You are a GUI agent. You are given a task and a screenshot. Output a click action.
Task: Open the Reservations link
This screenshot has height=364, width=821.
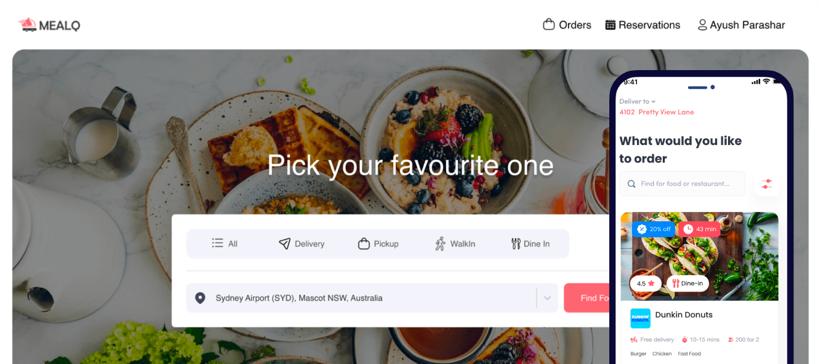click(x=649, y=25)
